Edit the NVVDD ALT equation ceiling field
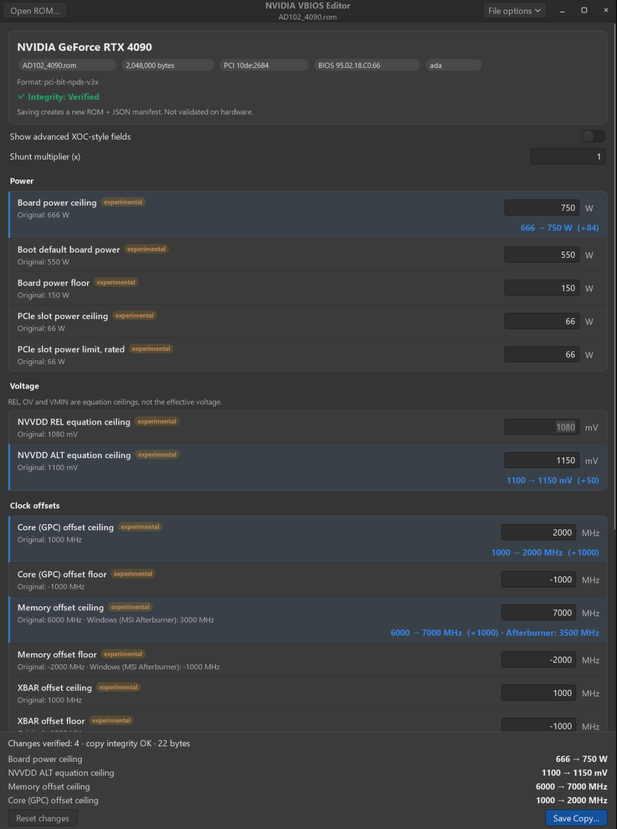 tap(542, 460)
